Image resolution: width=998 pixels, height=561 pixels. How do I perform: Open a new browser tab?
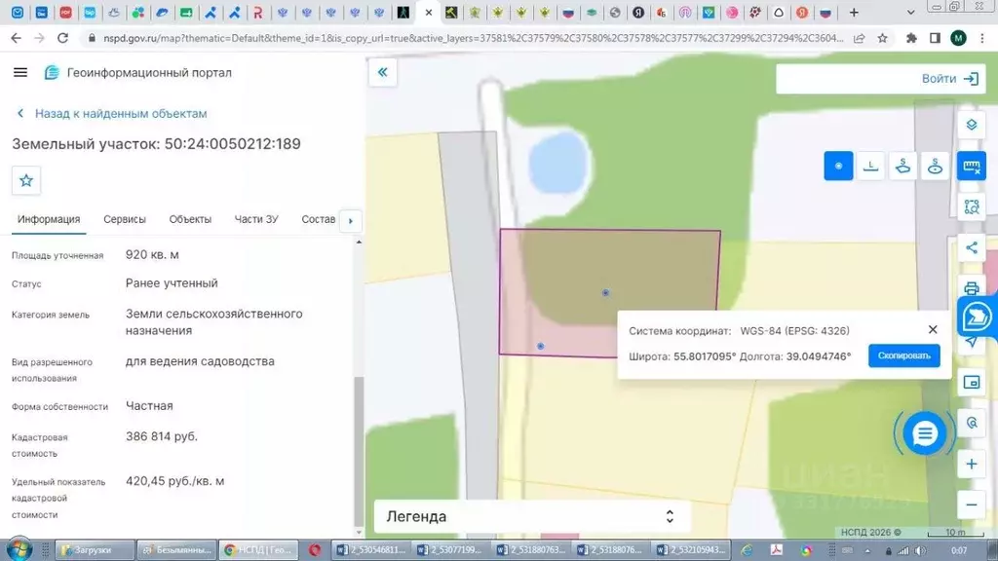[854, 13]
